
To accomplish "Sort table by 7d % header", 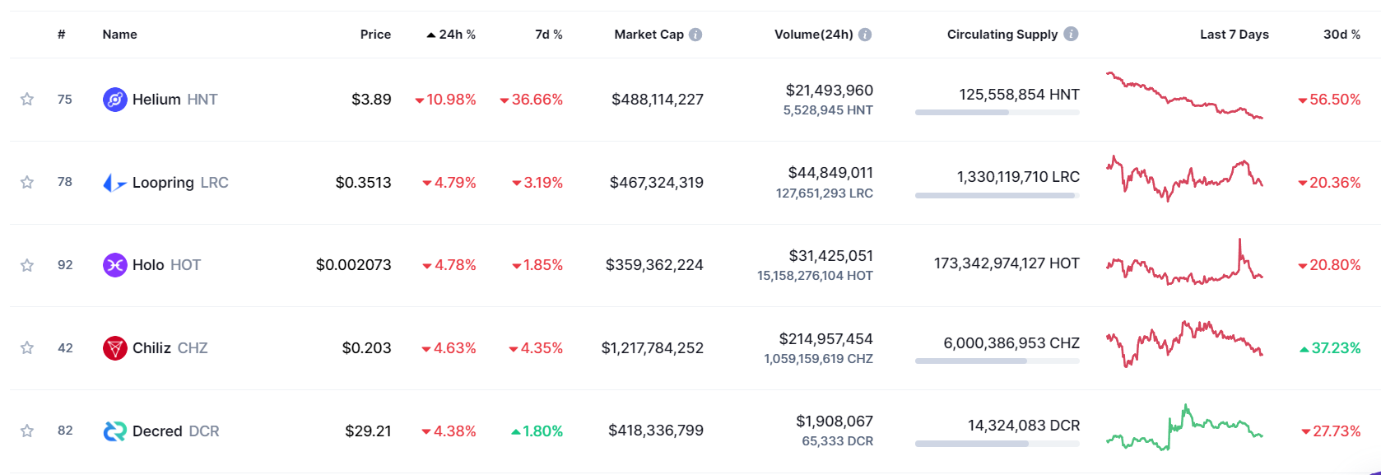I will 548,35.
